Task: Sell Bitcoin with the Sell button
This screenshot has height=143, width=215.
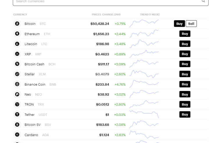Action: 191,24
